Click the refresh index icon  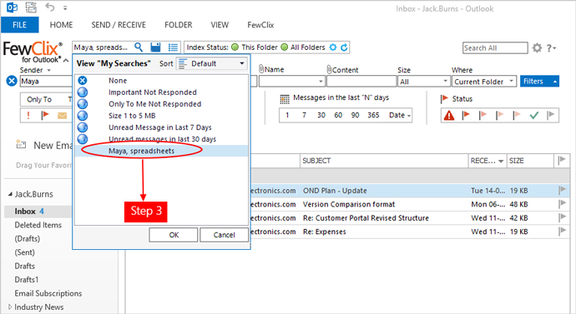[344, 47]
